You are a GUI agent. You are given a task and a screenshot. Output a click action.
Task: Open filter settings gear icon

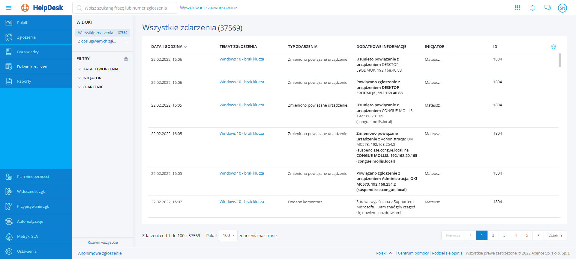pyautogui.click(x=126, y=59)
